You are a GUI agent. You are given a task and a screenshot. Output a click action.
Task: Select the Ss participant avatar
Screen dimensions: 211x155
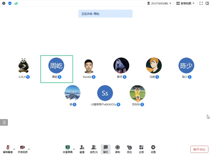click(x=105, y=93)
